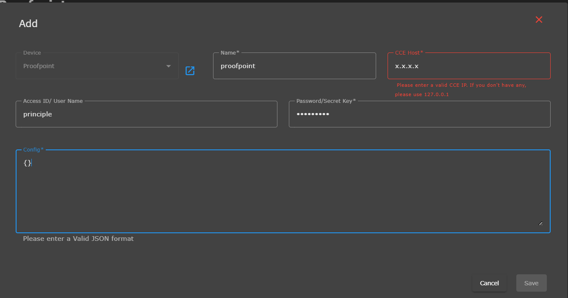Click the "CCE Host*" red label
568x298 pixels.
tap(409, 53)
